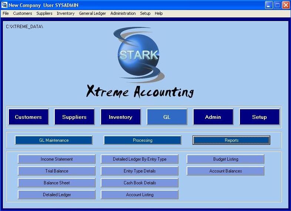Image resolution: width=291 pixels, height=211 pixels.
Task: Select the Admin module button
Action: pos(213,117)
